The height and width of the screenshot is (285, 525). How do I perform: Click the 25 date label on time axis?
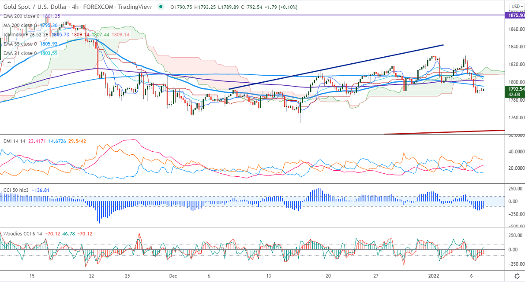tap(127, 276)
